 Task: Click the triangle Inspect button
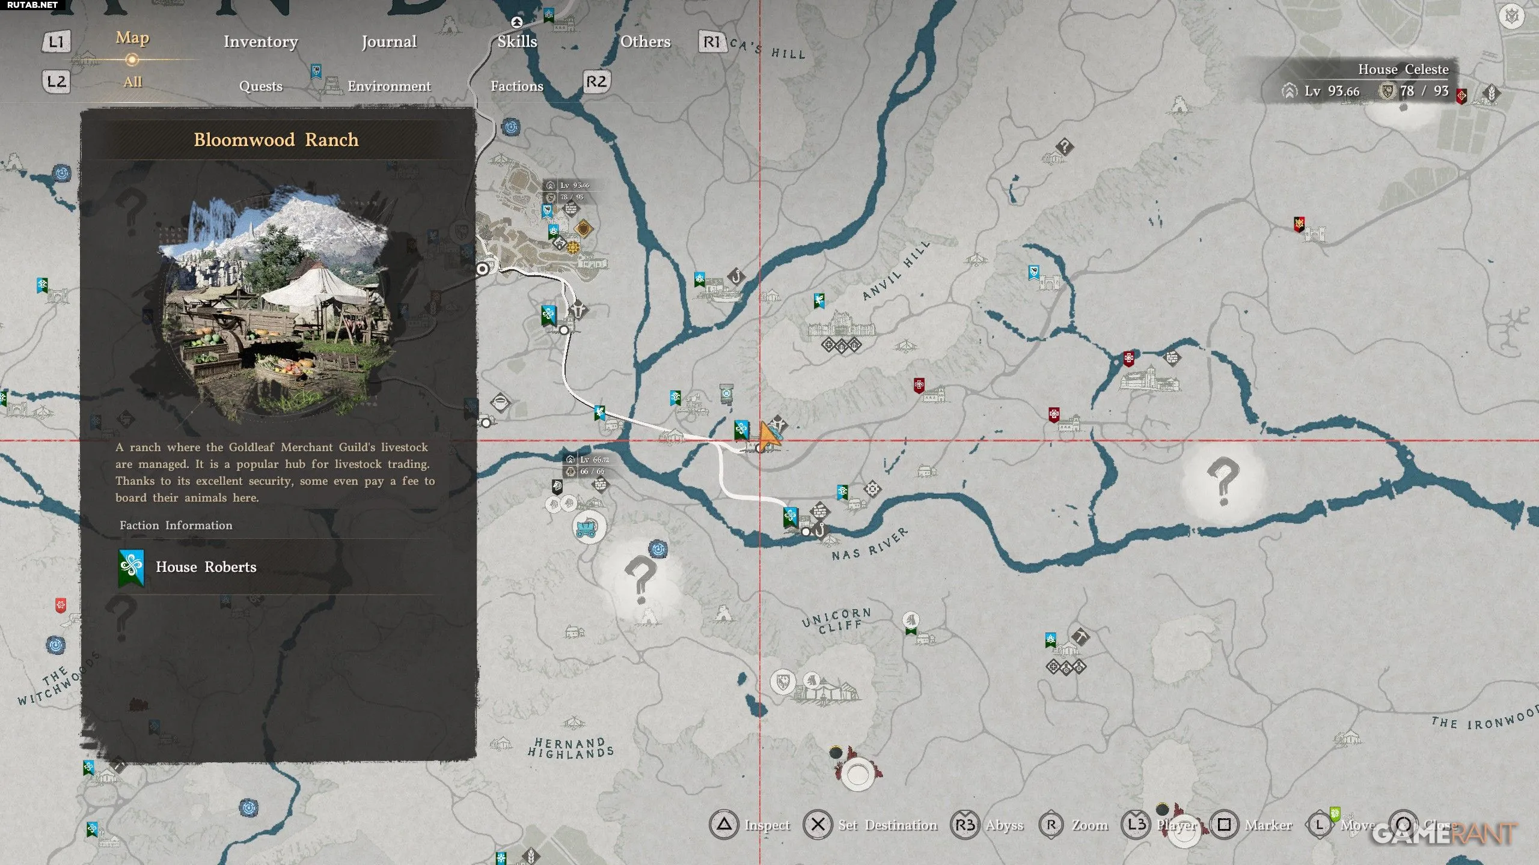(x=724, y=825)
